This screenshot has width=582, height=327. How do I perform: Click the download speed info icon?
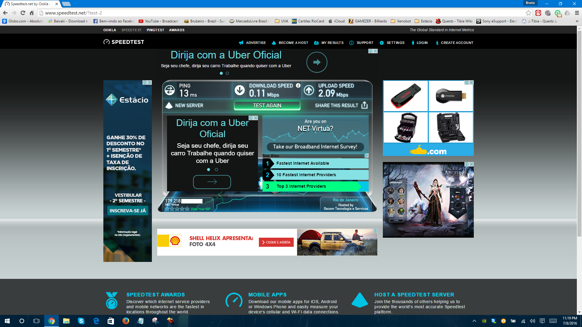pyautogui.click(x=298, y=86)
